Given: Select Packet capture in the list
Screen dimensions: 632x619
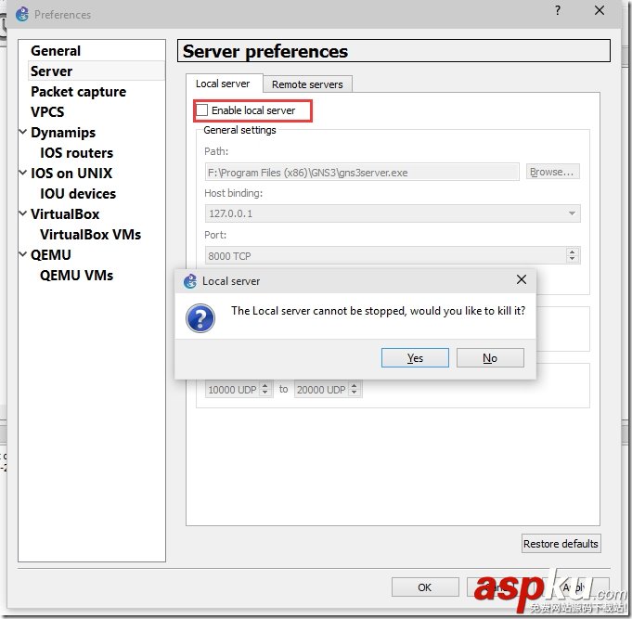Looking at the screenshot, I should [x=78, y=92].
